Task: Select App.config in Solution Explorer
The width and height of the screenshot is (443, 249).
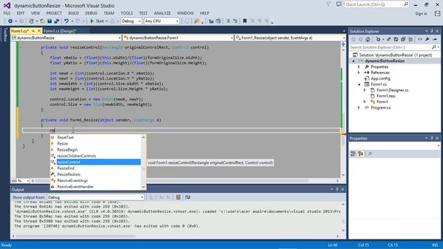Action: coord(380,78)
